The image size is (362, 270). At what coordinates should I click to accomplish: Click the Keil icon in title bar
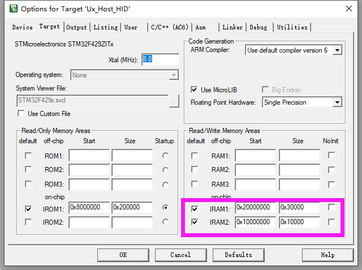[7, 8]
